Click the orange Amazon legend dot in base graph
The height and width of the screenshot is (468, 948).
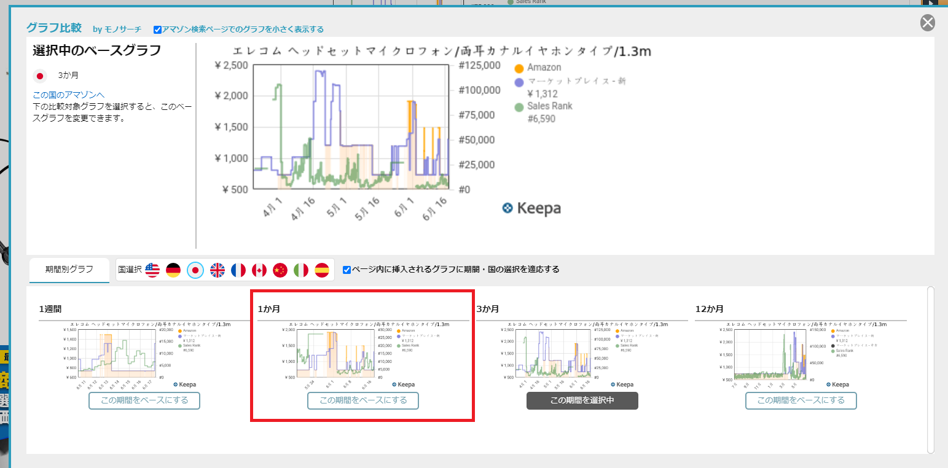pos(519,68)
